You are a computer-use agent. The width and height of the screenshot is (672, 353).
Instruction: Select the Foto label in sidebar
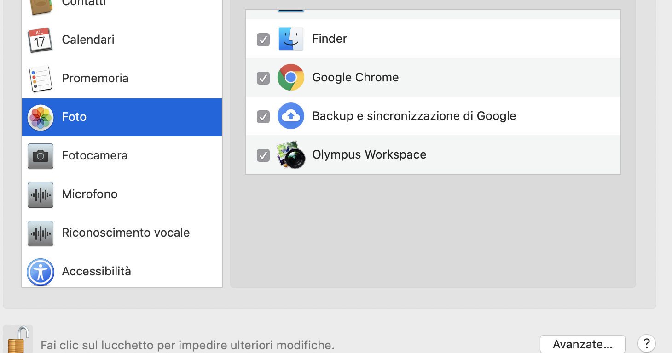pos(74,117)
